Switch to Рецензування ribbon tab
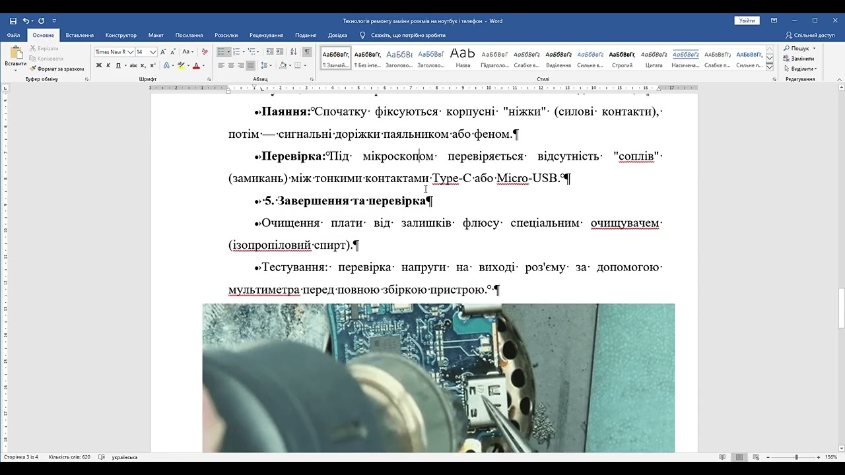 [x=267, y=35]
